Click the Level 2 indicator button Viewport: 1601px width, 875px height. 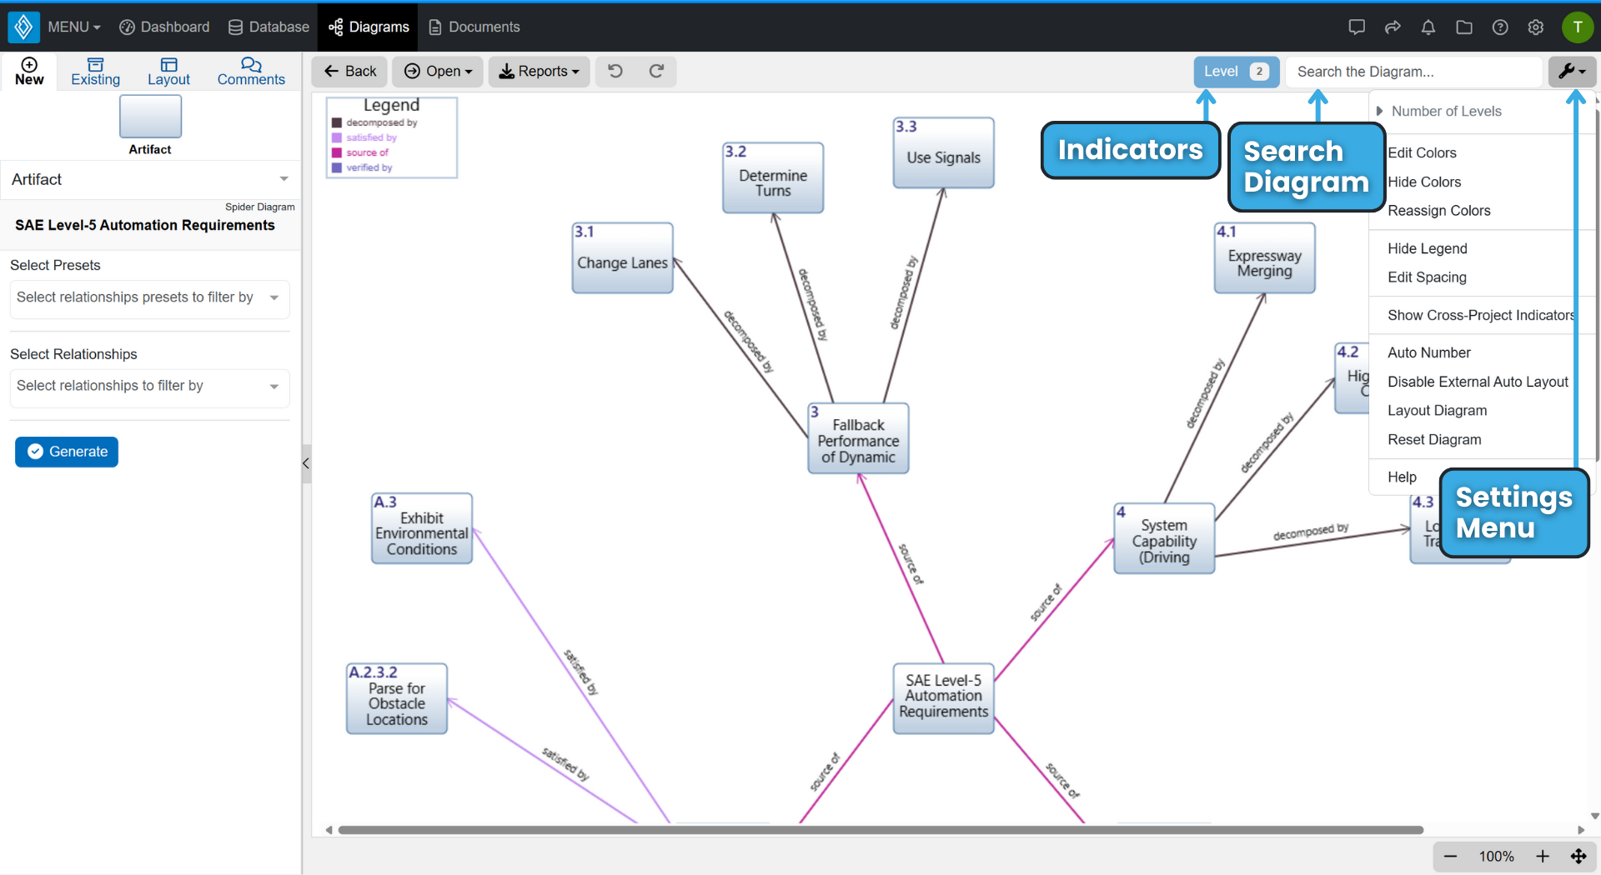click(x=1236, y=72)
